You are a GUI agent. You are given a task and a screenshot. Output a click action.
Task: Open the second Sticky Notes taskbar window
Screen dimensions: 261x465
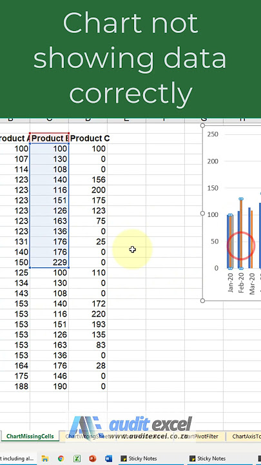pos(207,459)
